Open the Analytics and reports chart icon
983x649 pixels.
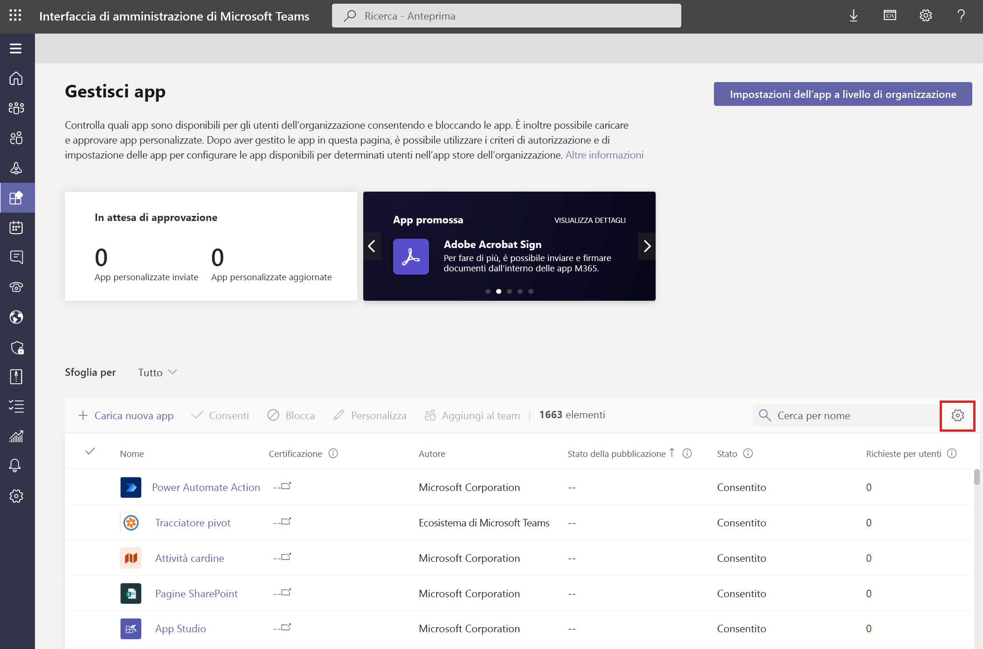click(x=16, y=436)
